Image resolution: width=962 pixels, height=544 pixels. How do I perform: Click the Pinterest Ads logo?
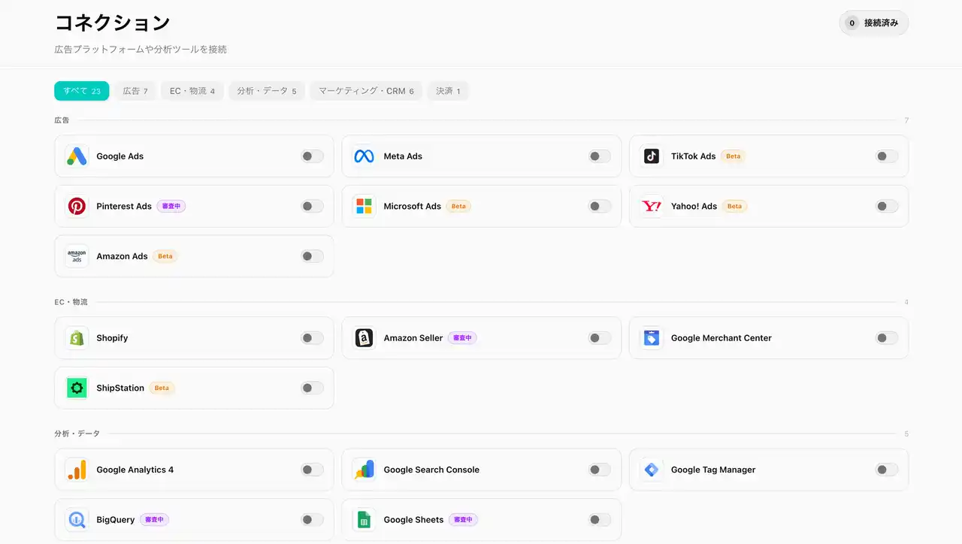coord(77,206)
